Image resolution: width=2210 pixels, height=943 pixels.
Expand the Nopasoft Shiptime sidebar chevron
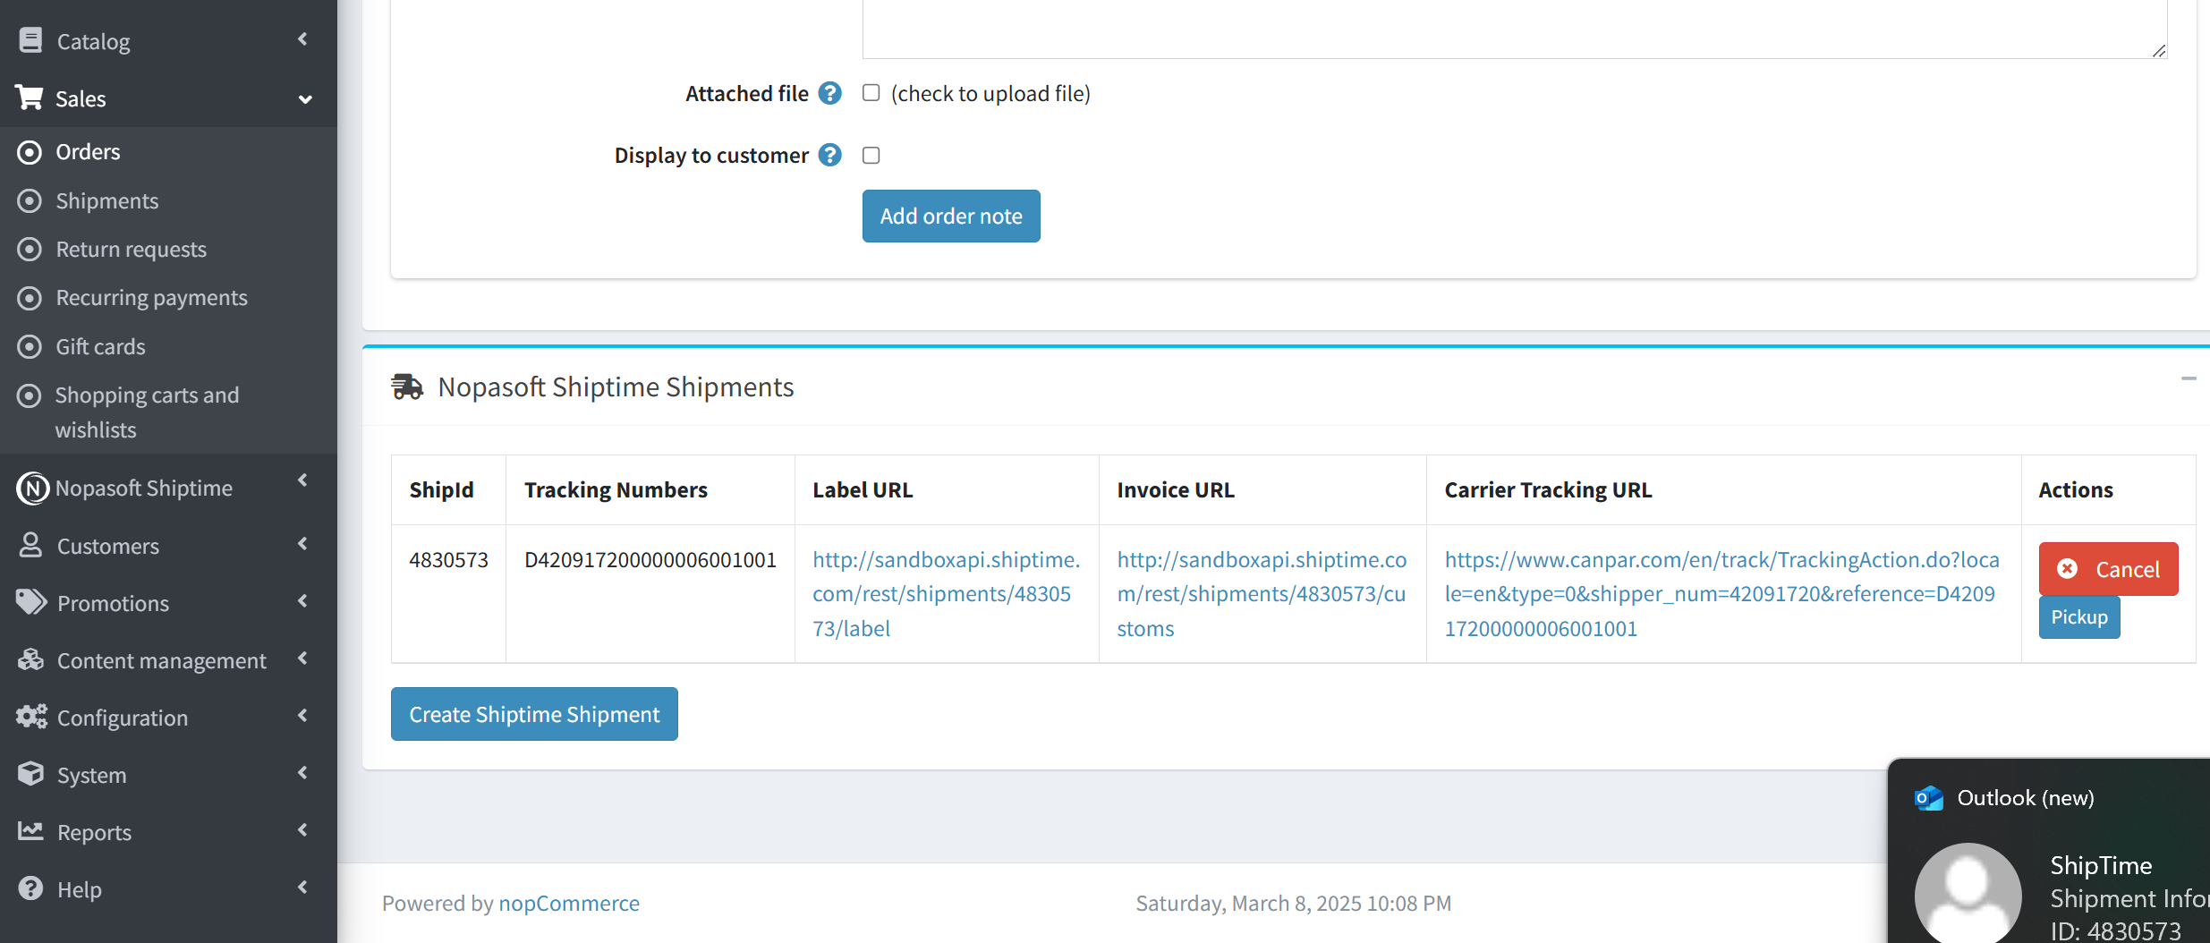click(x=303, y=480)
